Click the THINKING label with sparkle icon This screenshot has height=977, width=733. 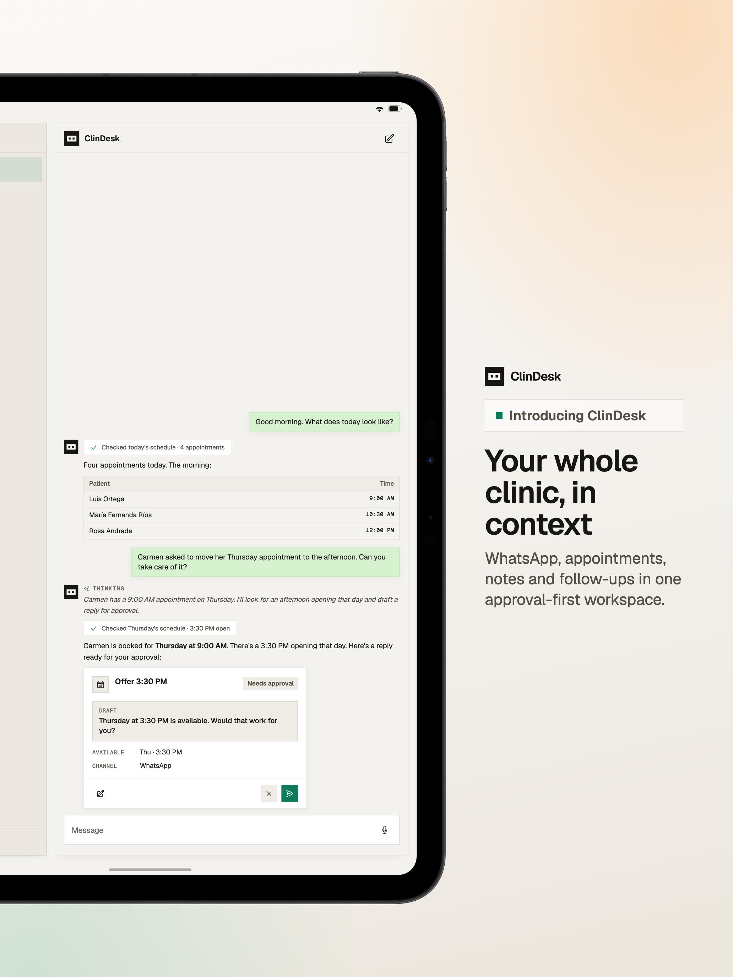click(x=104, y=588)
